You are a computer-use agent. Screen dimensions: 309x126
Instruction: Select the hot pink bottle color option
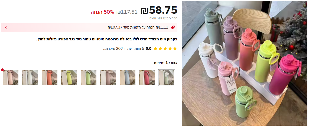point(147,77)
